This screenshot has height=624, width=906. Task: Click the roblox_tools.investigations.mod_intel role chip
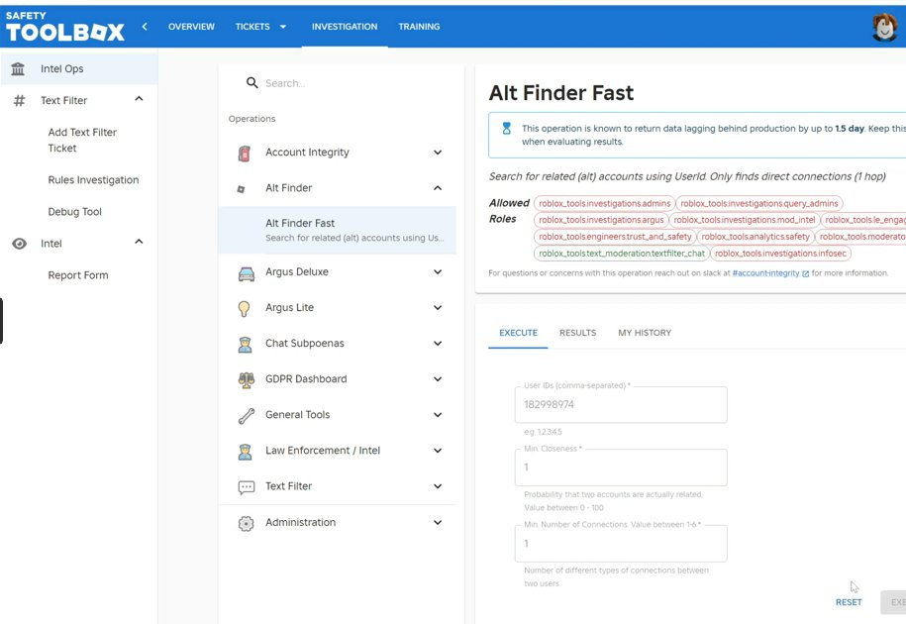[745, 220]
